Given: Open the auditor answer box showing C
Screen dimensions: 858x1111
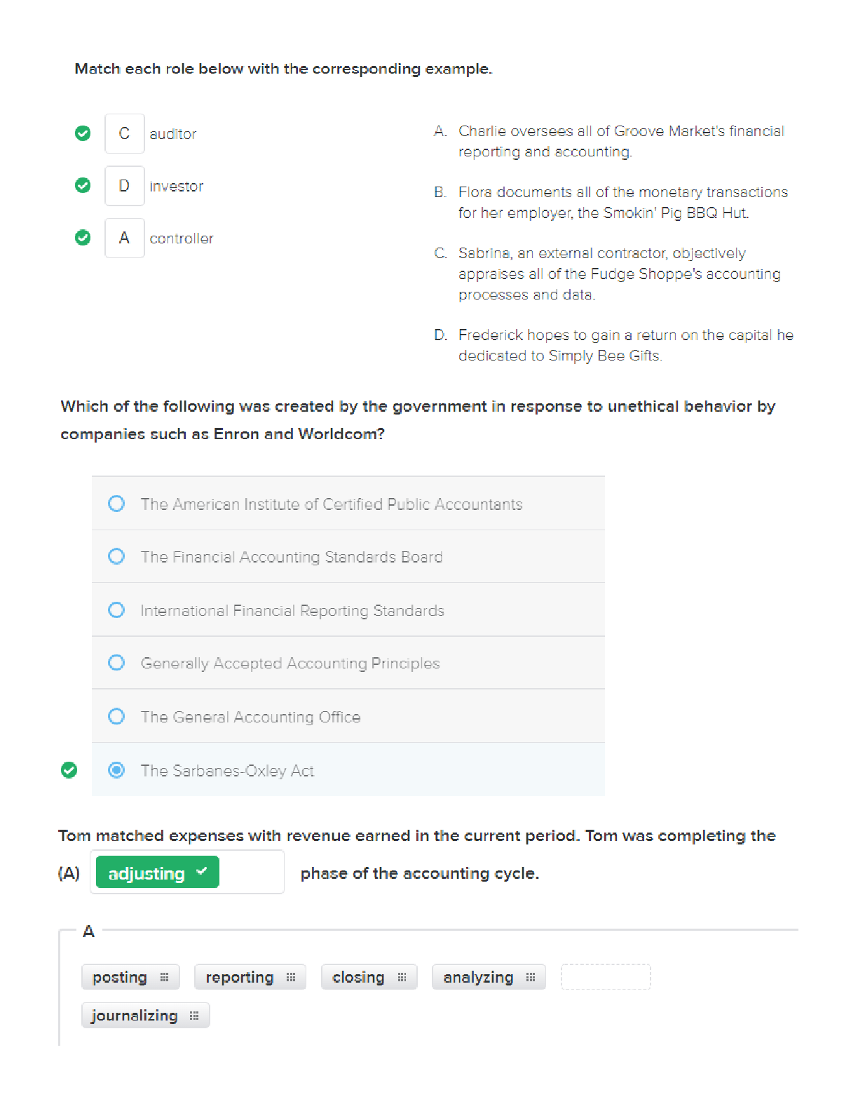Looking at the screenshot, I should [x=125, y=133].
